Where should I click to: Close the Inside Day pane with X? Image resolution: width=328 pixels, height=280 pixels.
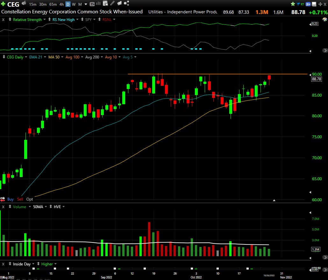3,264
